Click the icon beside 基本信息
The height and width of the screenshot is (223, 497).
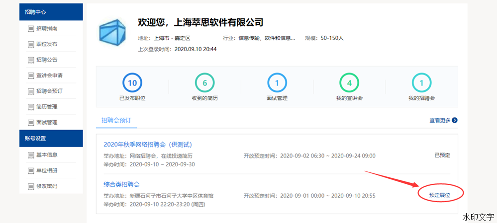[31, 155]
